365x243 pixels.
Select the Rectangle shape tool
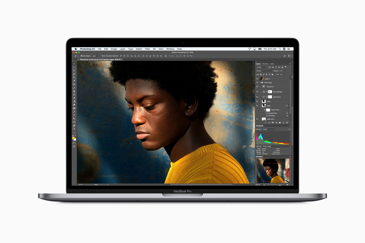[x=74, y=122]
